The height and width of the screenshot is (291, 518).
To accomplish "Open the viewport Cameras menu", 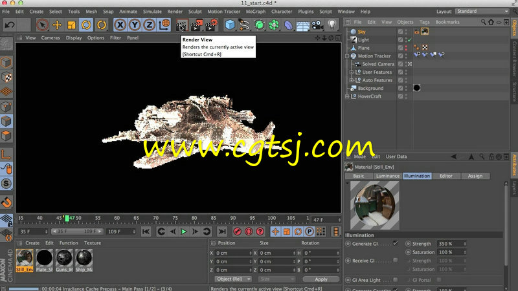I will click(x=51, y=38).
